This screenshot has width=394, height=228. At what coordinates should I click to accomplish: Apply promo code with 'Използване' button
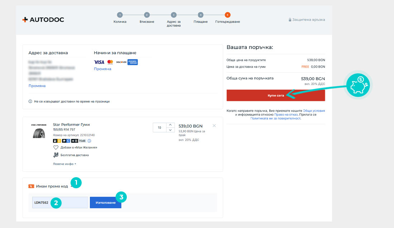coord(105,203)
